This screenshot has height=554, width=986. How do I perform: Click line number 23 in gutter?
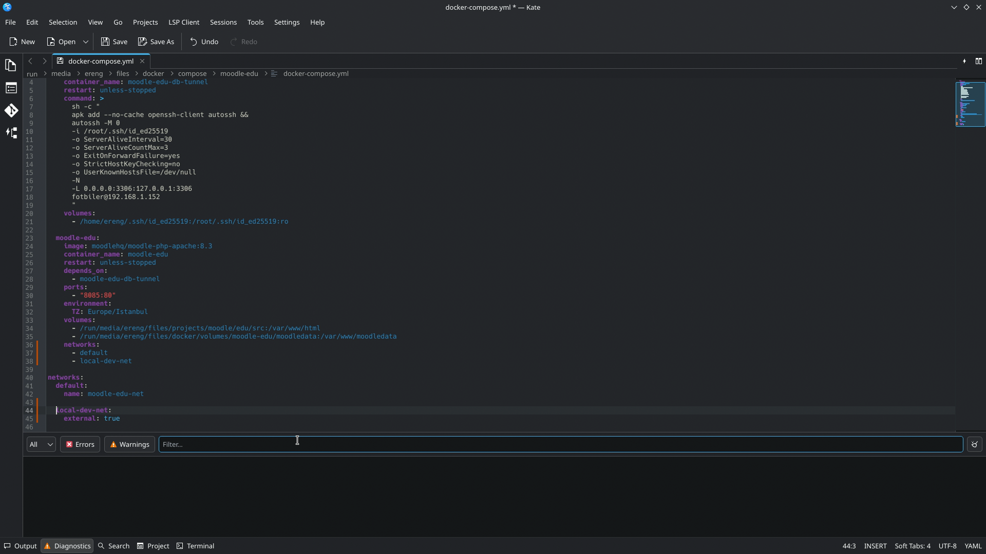29,238
